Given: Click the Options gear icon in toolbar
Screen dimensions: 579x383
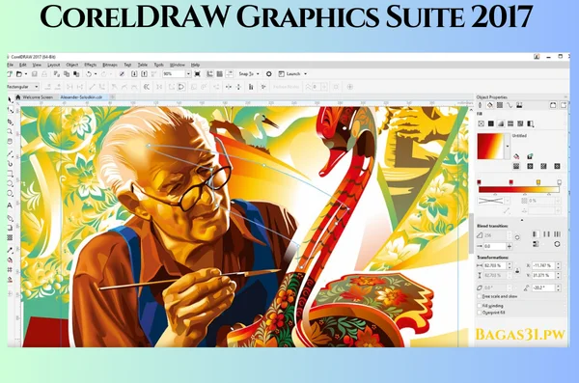Looking at the screenshot, I should tap(269, 74).
